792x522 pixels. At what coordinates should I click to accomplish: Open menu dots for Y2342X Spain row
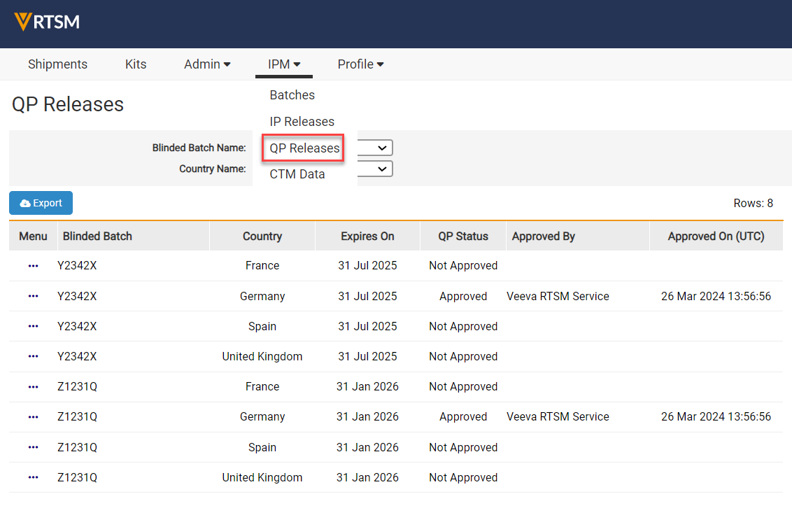coord(33,326)
